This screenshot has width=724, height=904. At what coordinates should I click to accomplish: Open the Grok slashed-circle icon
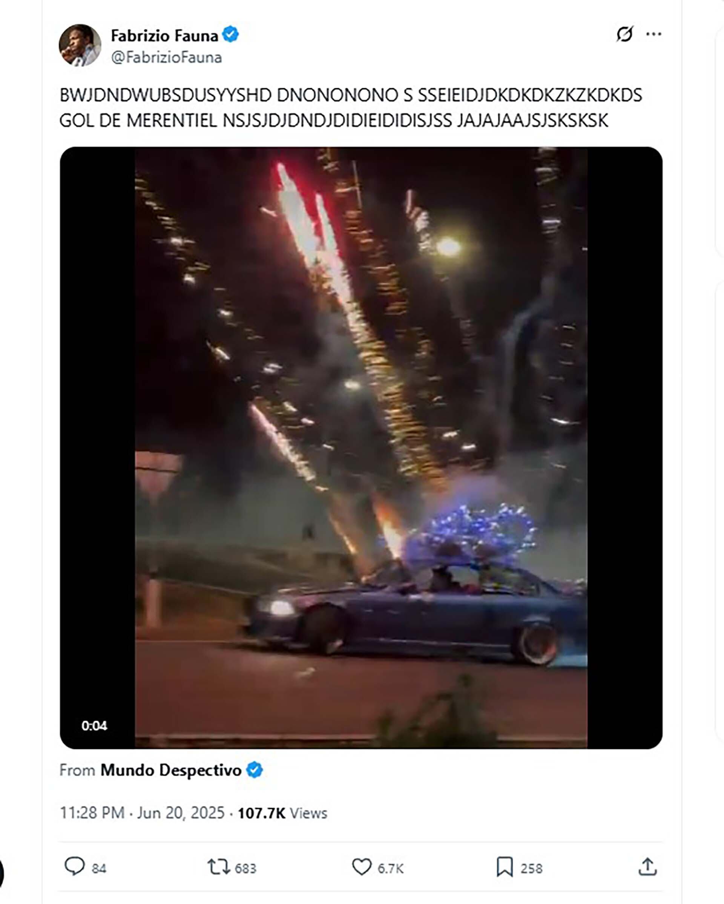tap(624, 34)
